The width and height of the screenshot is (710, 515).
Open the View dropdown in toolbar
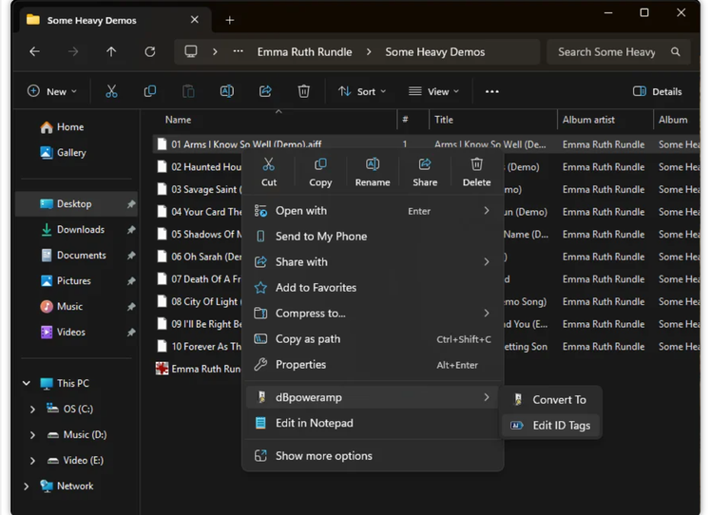pos(433,91)
